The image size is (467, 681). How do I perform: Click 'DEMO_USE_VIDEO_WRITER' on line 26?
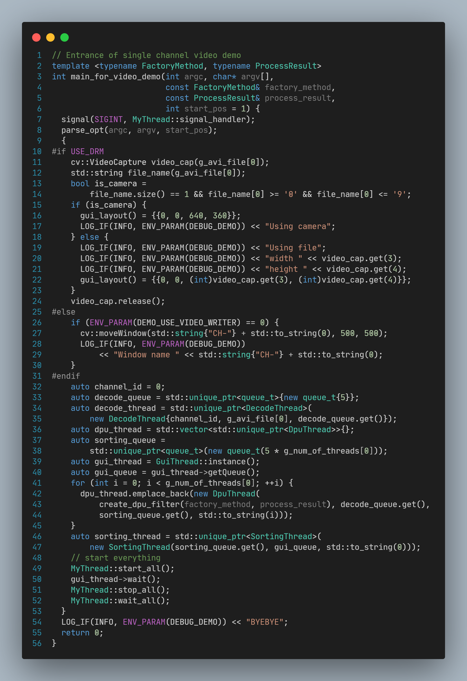[186, 322]
